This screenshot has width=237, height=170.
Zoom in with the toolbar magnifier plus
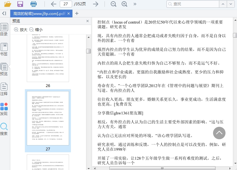pyautogui.click(x=124, y=4)
